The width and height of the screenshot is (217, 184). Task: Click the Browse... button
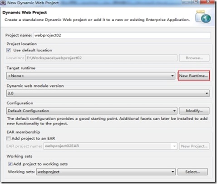194,58
